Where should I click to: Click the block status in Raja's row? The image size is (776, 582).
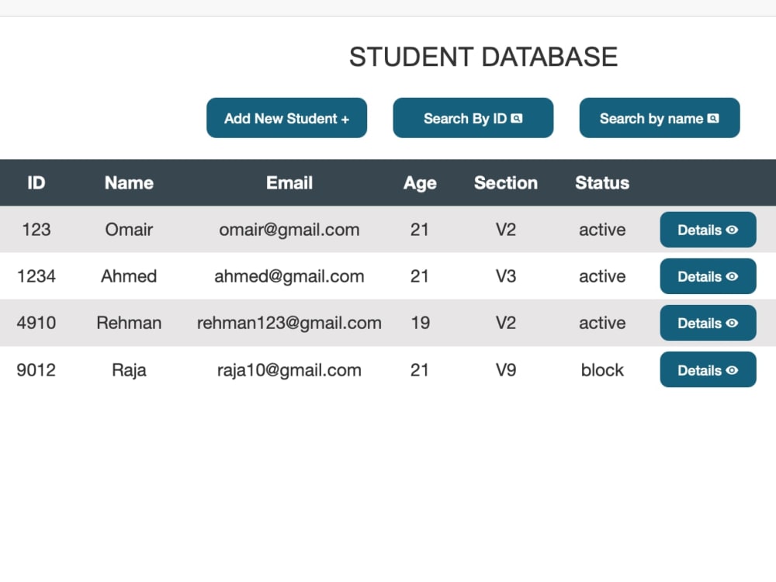tap(602, 369)
